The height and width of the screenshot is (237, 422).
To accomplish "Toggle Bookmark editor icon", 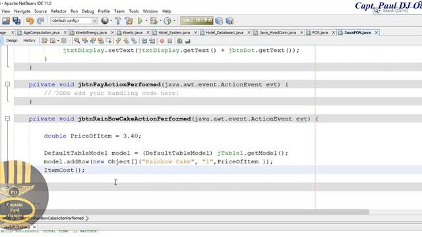I will (134, 41).
